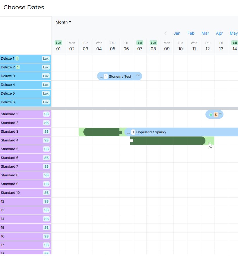238x259 pixels.
Task: Click the green count badge on Deluxe 2
Action: (18, 67)
